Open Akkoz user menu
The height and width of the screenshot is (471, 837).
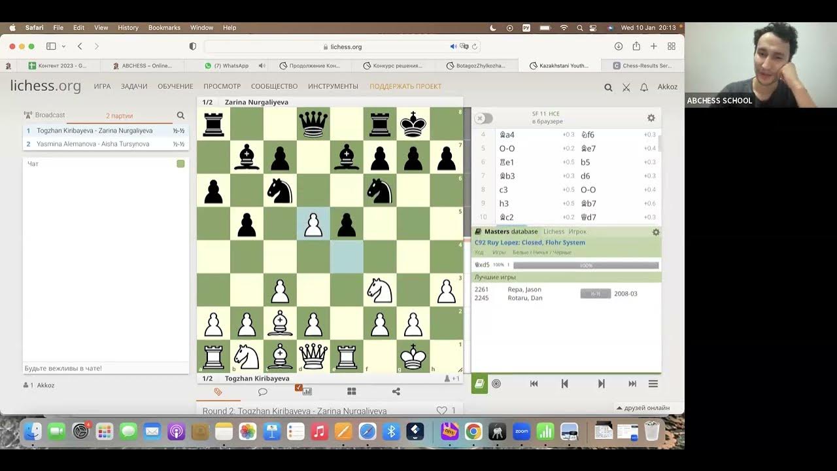click(667, 87)
